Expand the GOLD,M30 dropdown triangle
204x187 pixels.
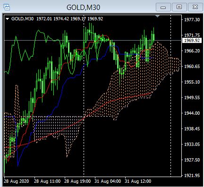pyautogui.click(x=8, y=19)
